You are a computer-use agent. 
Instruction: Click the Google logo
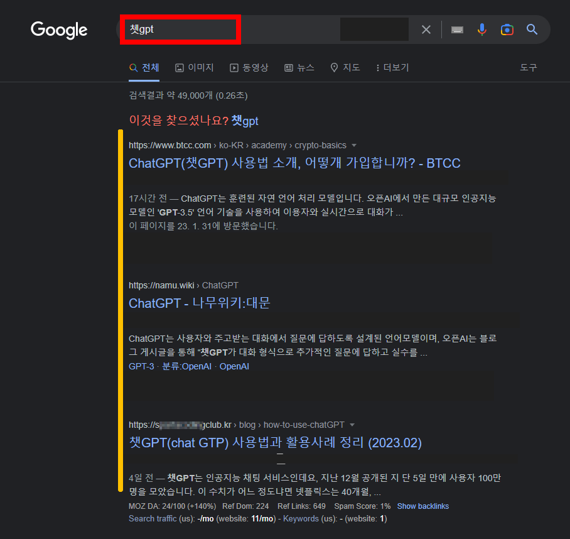pos(59,30)
